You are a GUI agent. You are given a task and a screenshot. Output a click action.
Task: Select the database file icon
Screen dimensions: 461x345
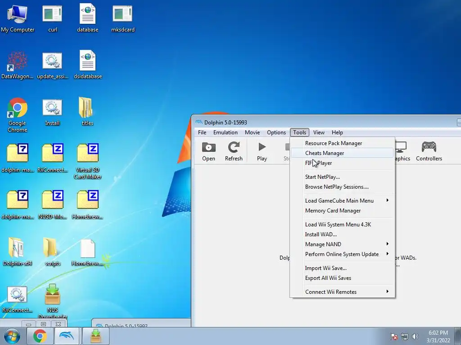(x=88, y=18)
